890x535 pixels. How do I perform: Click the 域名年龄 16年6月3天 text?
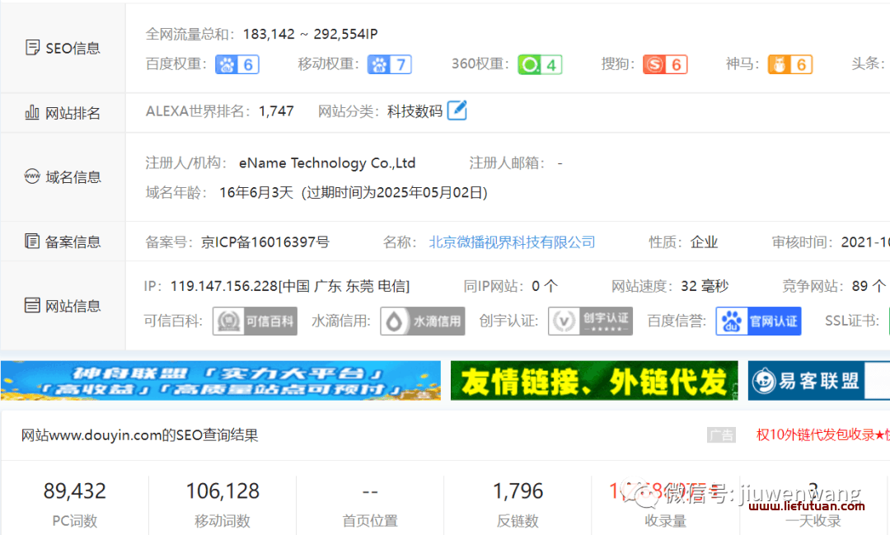tap(256, 193)
